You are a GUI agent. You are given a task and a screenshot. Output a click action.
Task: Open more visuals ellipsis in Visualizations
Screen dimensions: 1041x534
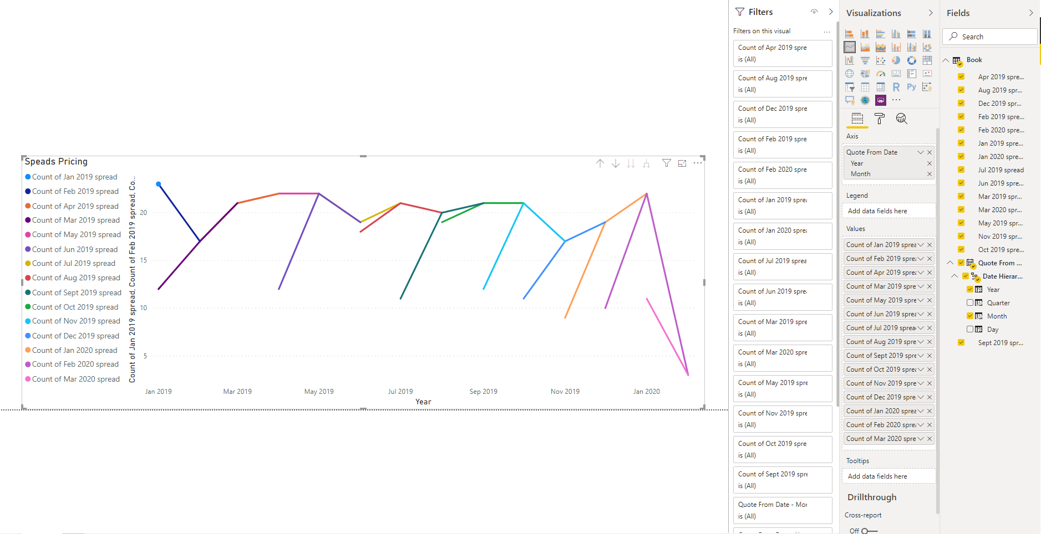pos(896,100)
